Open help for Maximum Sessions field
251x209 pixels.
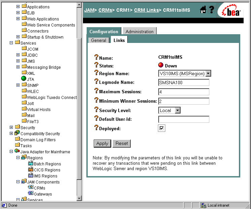96,91
